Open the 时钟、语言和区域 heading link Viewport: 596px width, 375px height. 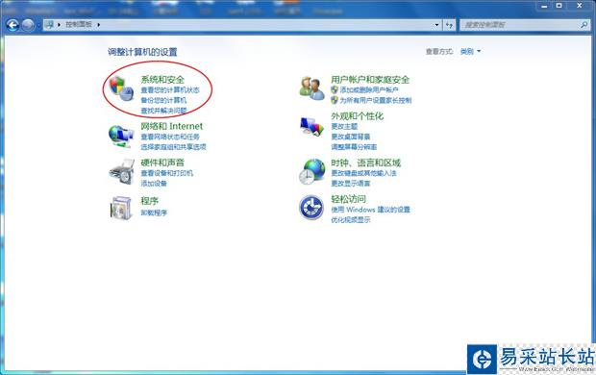pyautogui.click(x=365, y=162)
